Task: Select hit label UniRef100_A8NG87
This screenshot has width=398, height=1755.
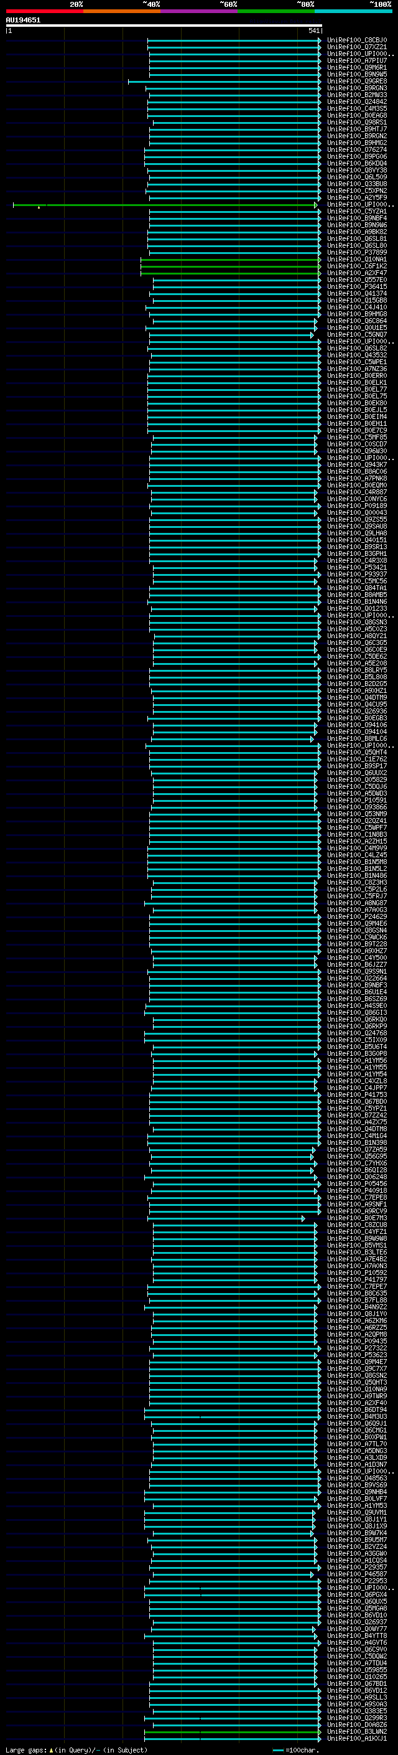Action: (x=356, y=903)
